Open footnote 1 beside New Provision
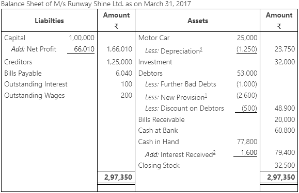The width and height of the screenshot is (299, 193). 206,96
